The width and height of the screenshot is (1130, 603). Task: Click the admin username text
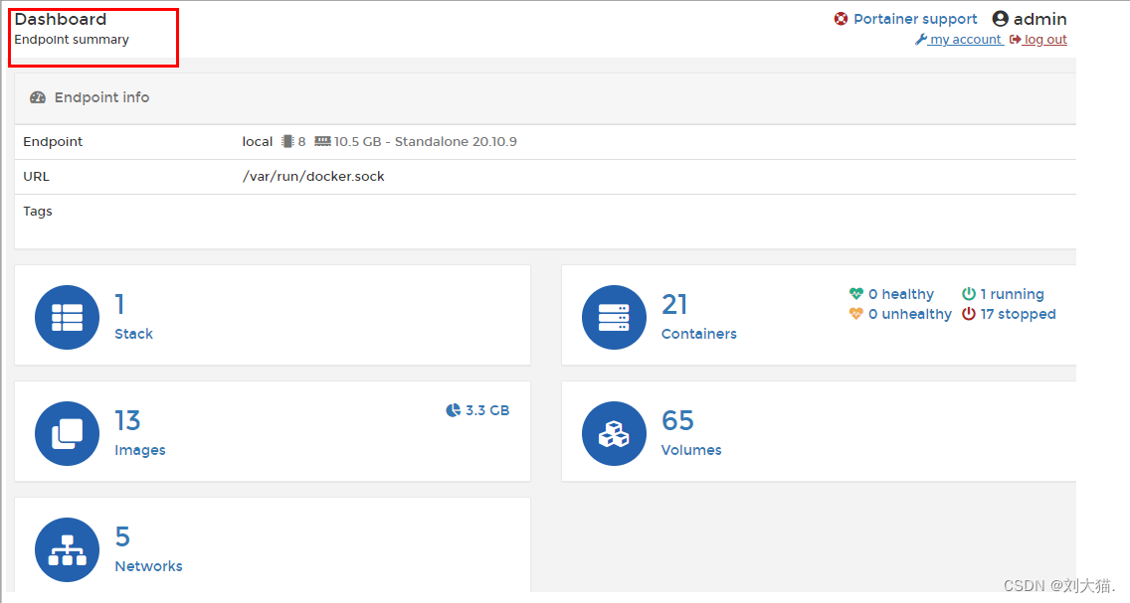point(1039,20)
